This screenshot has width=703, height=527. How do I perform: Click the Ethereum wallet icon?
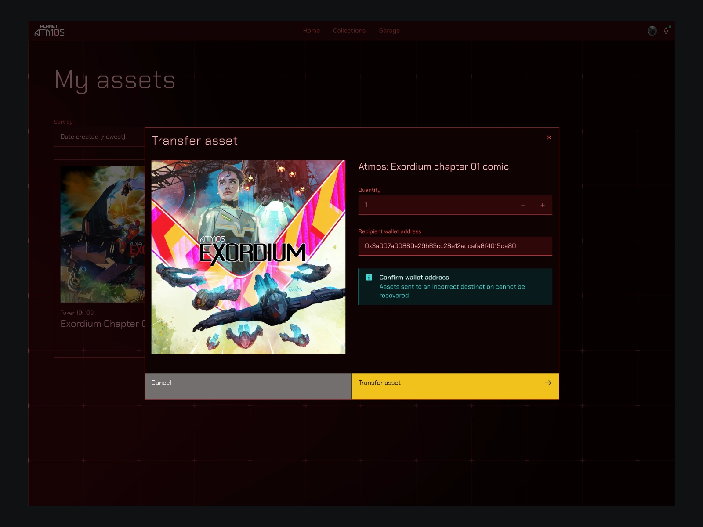(x=666, y=31)
